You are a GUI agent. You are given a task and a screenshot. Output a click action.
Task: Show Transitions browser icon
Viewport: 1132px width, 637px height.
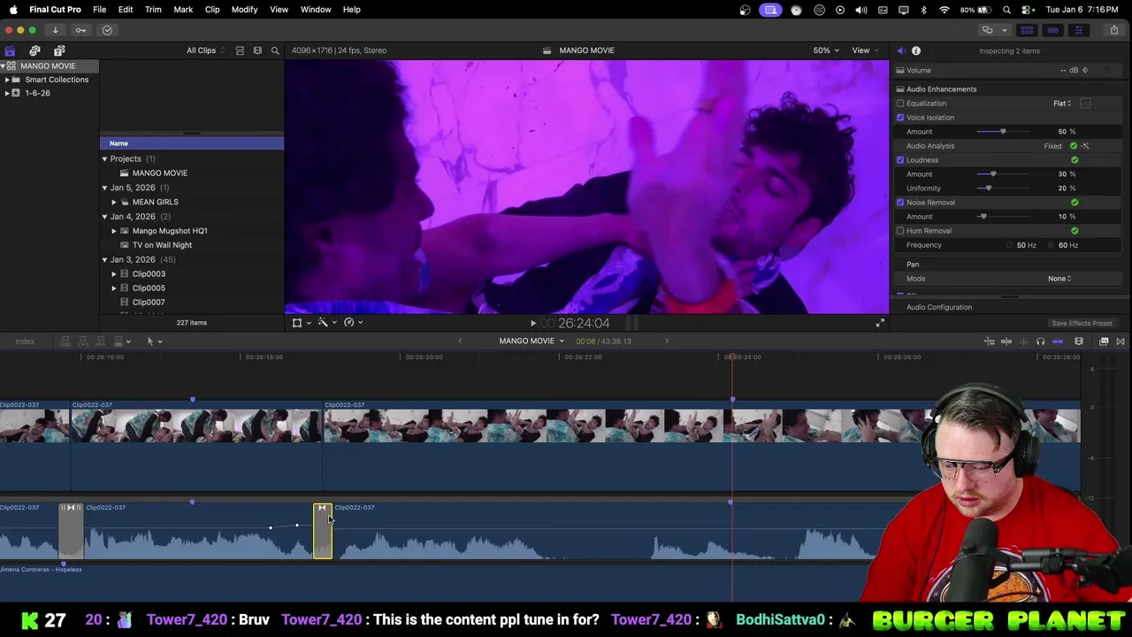[1121, 342]
